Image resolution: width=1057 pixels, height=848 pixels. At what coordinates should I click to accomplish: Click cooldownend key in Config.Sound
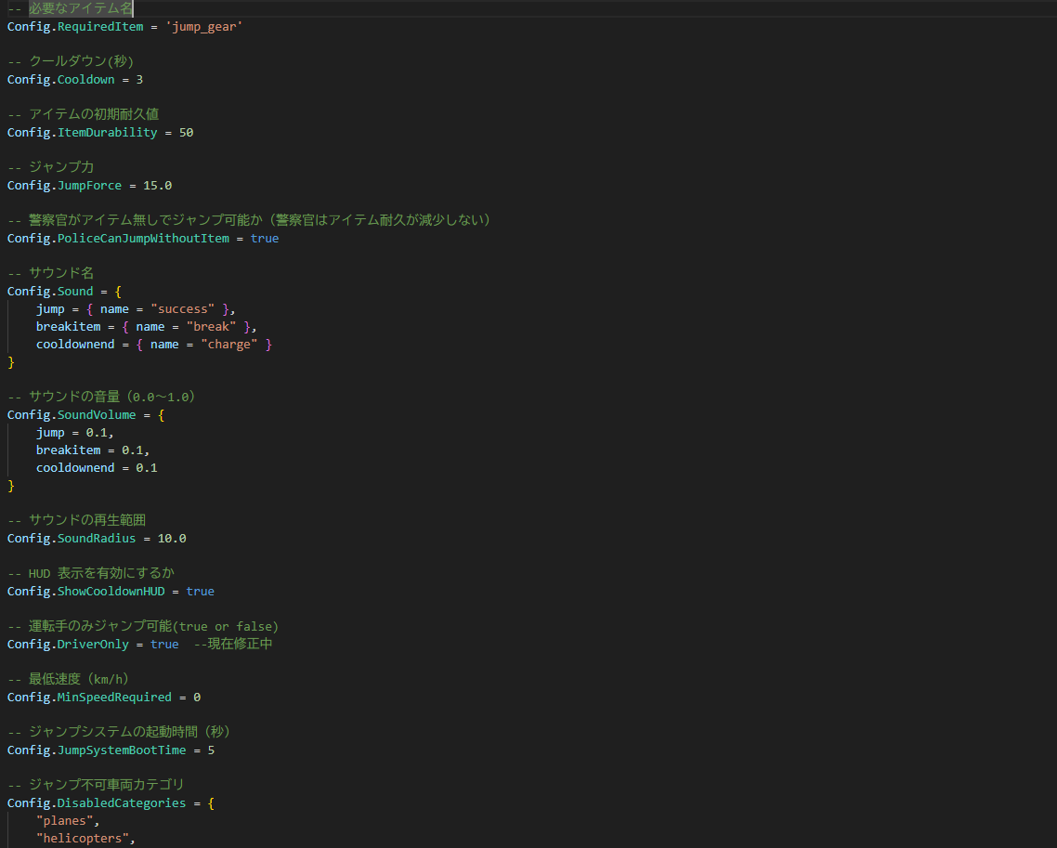coord(75,345)
